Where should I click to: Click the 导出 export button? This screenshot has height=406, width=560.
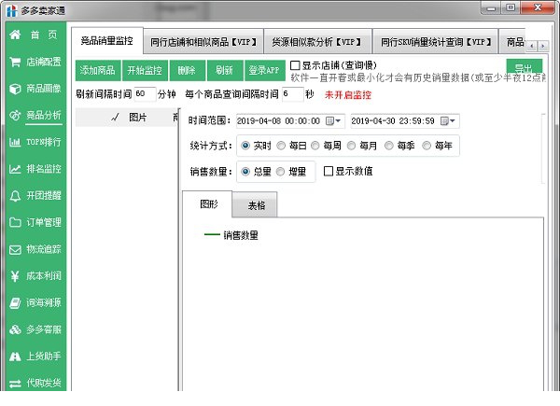(x=524, y=68)
